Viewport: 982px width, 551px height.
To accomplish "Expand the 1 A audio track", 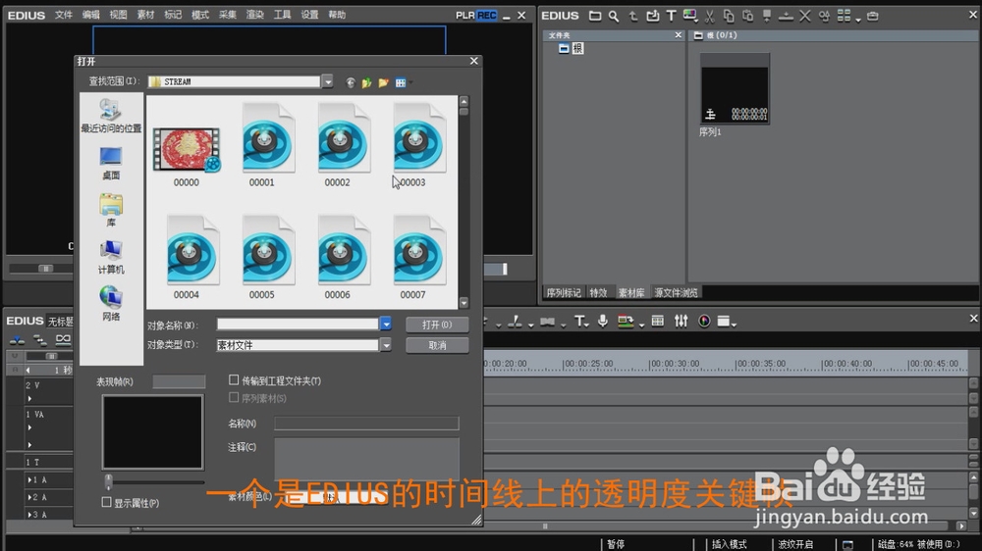I will [x=28, y=479].
